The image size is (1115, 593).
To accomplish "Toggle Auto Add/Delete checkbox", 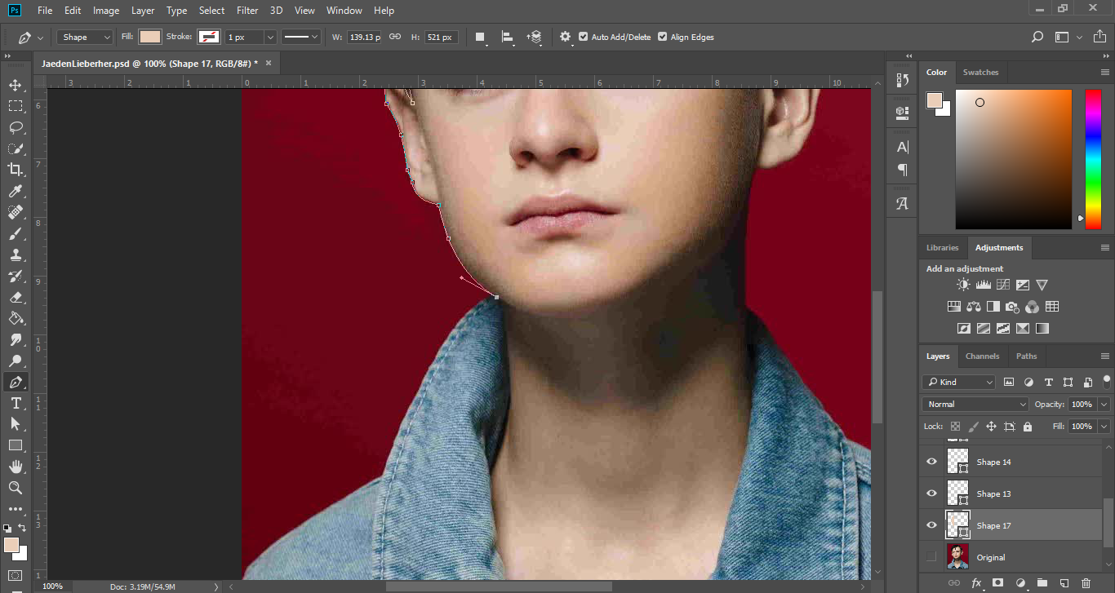I will [x=583, y=37].
